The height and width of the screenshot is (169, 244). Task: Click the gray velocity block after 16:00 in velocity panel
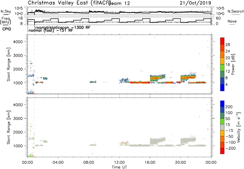[157, 141]
